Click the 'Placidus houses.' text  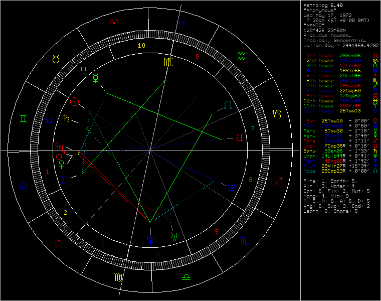click(x=327, y=36)
